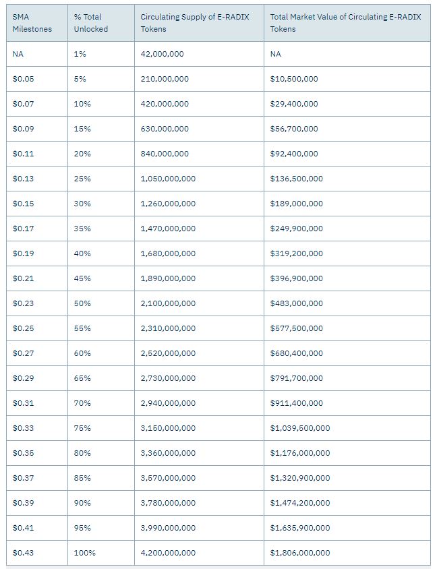Click the 85% unlocked cell
439x569 pixels.
(101, 478)
